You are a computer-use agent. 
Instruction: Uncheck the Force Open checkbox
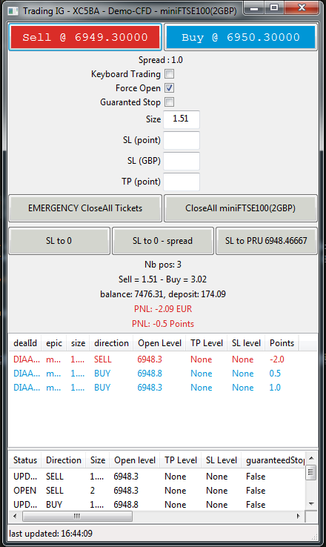[x=170, y=88]
